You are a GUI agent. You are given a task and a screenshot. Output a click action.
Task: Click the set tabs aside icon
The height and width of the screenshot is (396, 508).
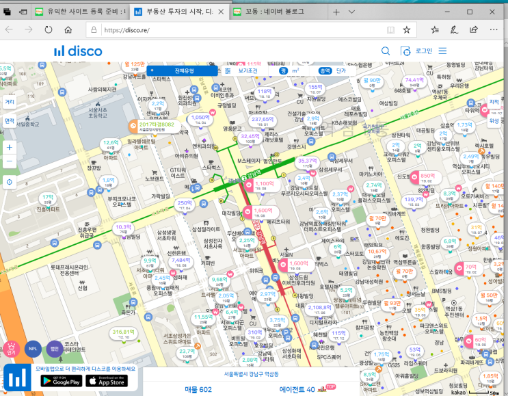click(x=23, y=12)
